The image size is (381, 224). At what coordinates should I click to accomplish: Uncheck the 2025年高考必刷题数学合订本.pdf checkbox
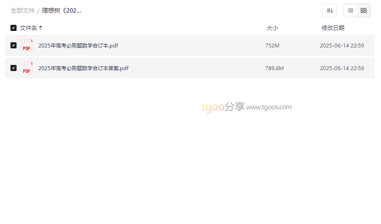(x=14, y=45)
